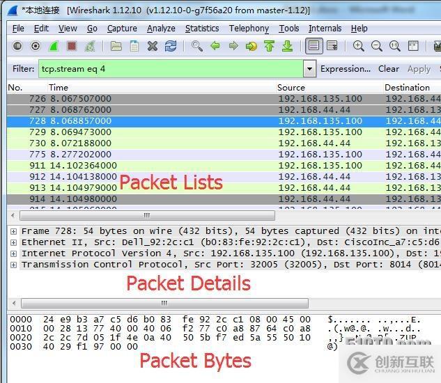
Task: Open the Statistics menu
Action: point(202,29)
